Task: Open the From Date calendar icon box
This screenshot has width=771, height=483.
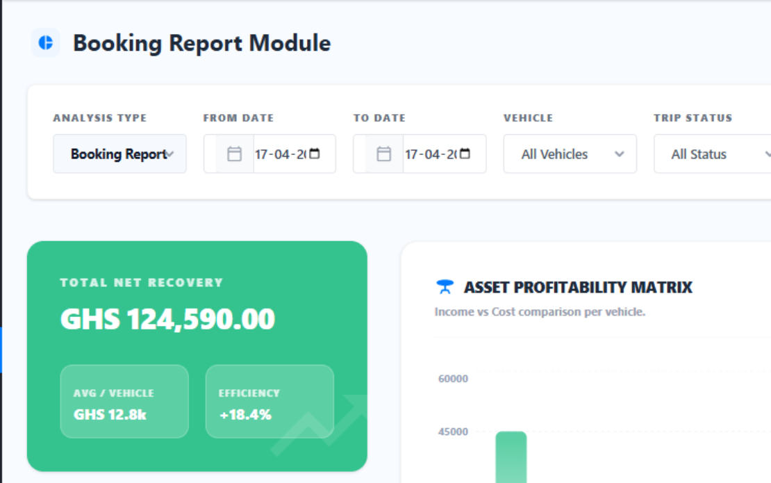Action: [x=235, y=154]
